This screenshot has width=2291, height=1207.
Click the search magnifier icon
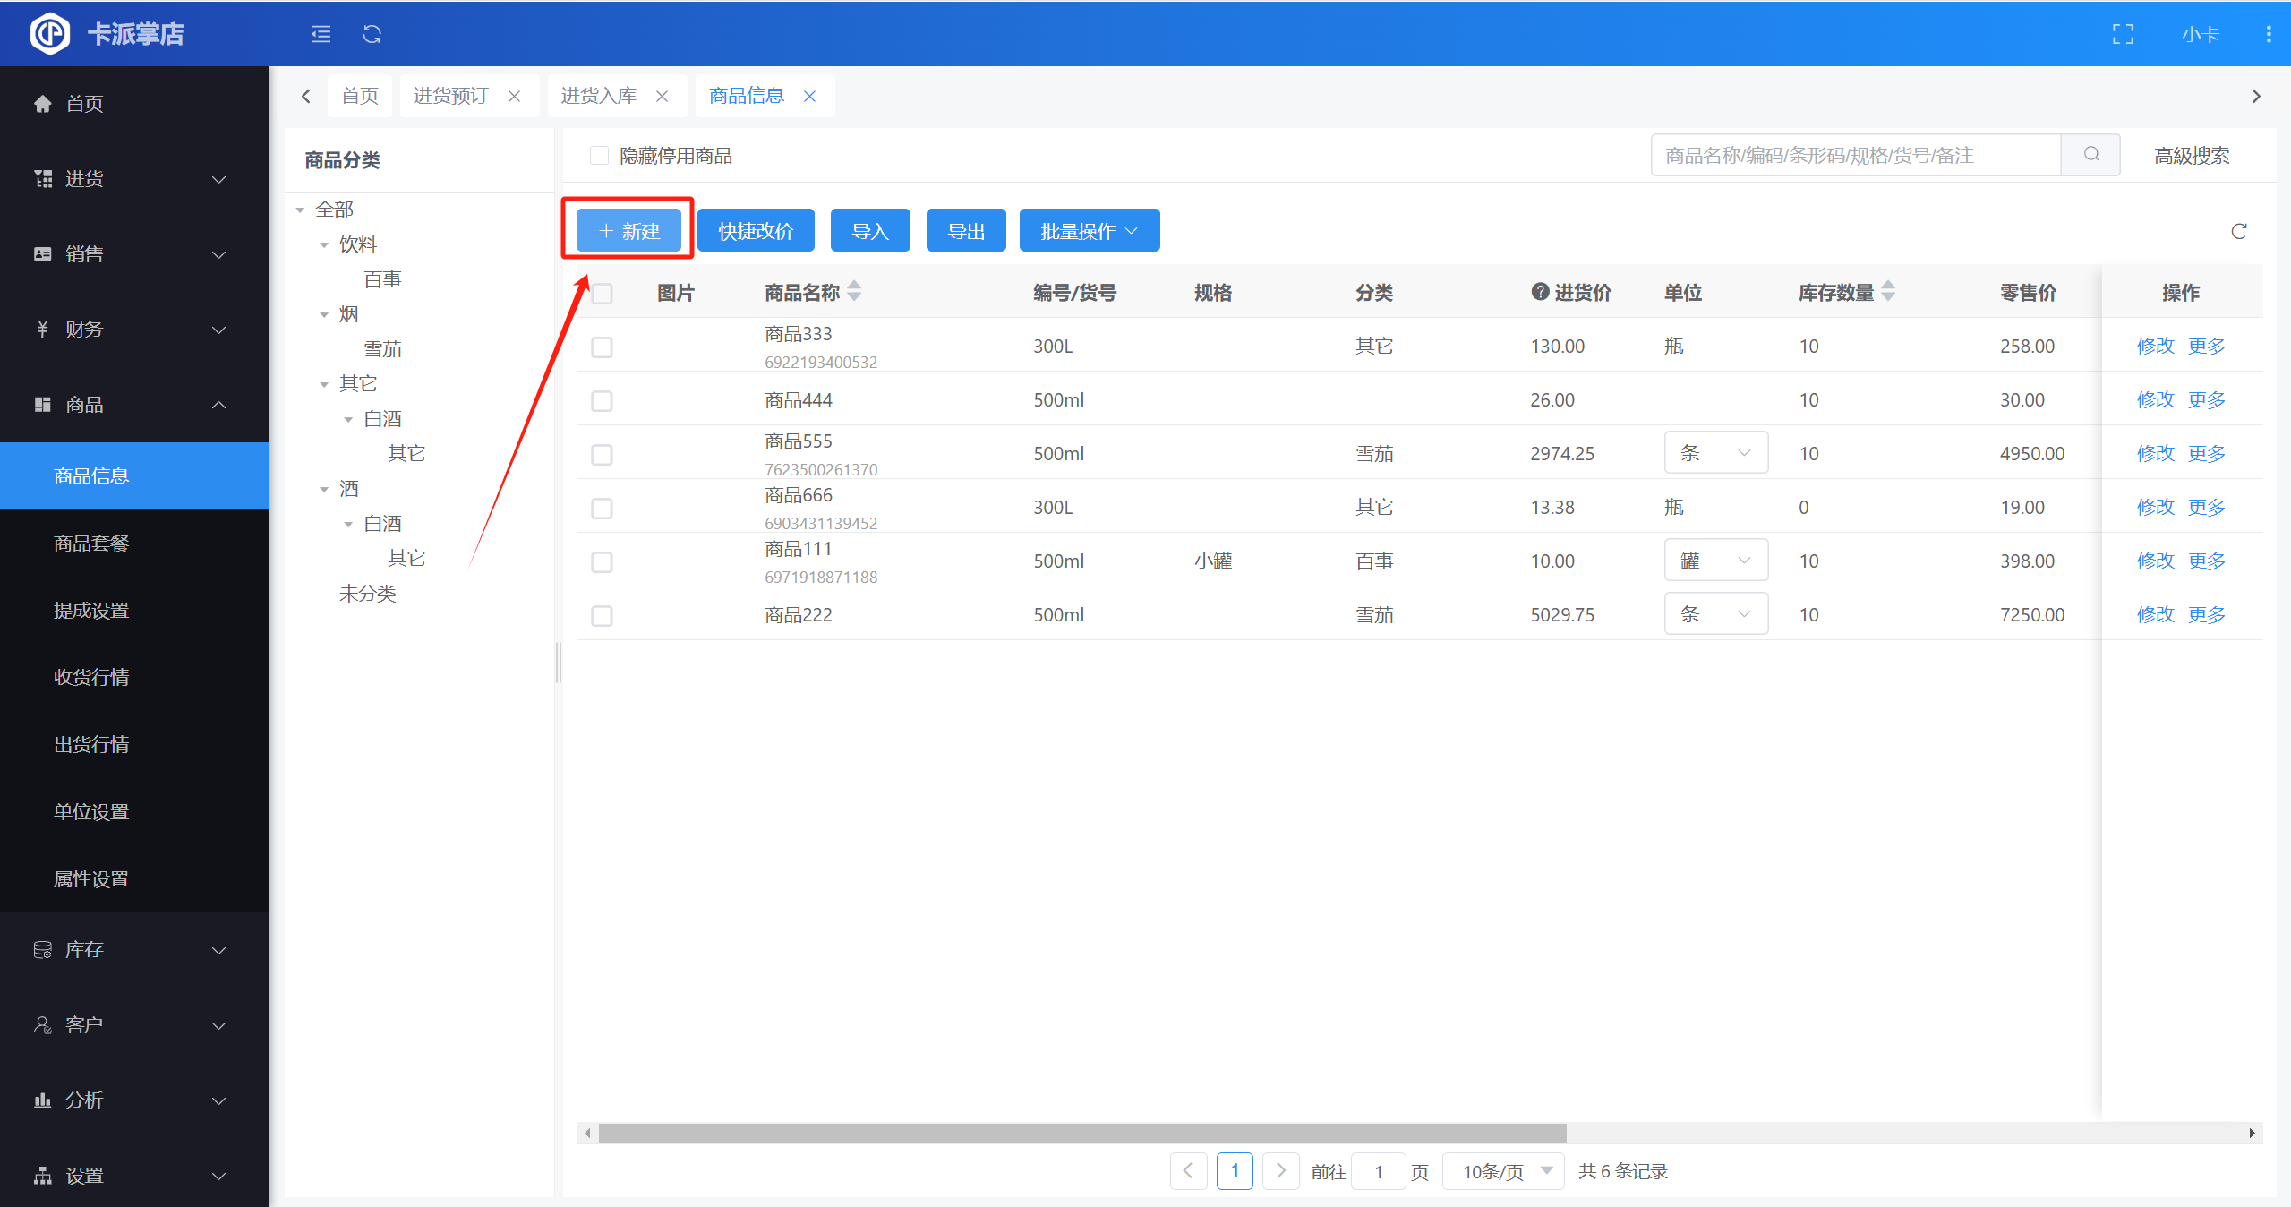click(2090, 155)
